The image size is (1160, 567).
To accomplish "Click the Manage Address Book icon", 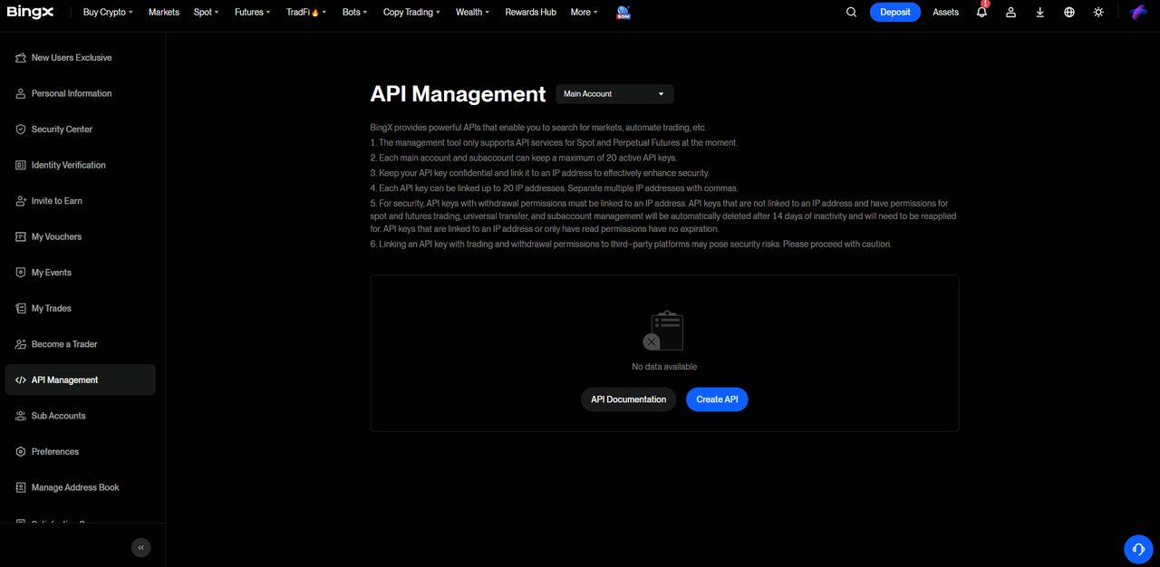I will pyautogui.click(x=21, y=487).
